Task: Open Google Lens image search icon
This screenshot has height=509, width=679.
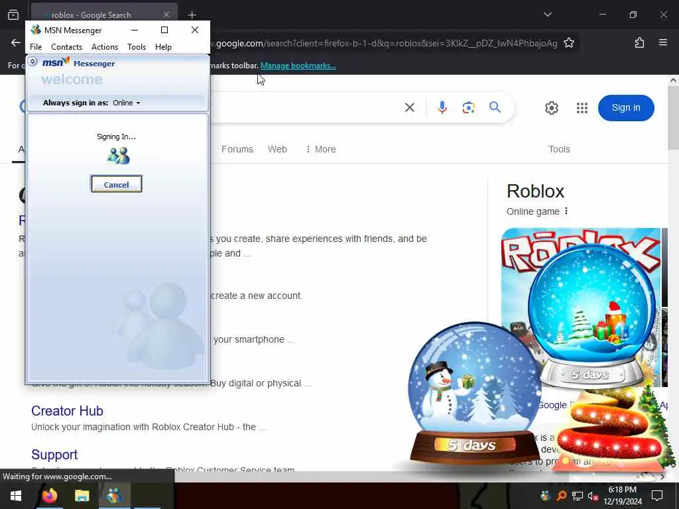Action: [469, 107]
